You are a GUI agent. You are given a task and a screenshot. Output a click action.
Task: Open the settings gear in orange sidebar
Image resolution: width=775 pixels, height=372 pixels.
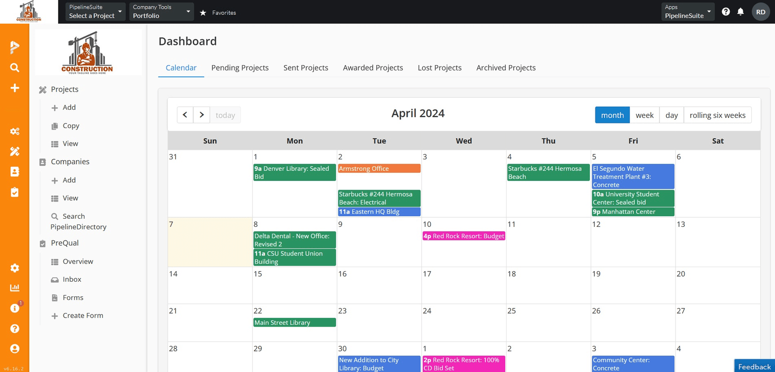(15, 268)
